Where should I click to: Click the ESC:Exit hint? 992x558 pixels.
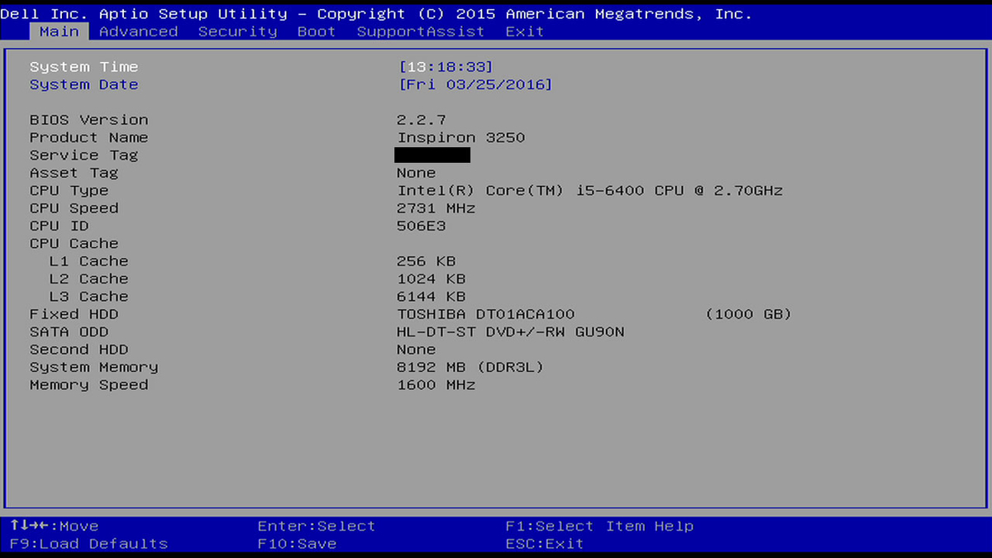click(545, 544)
